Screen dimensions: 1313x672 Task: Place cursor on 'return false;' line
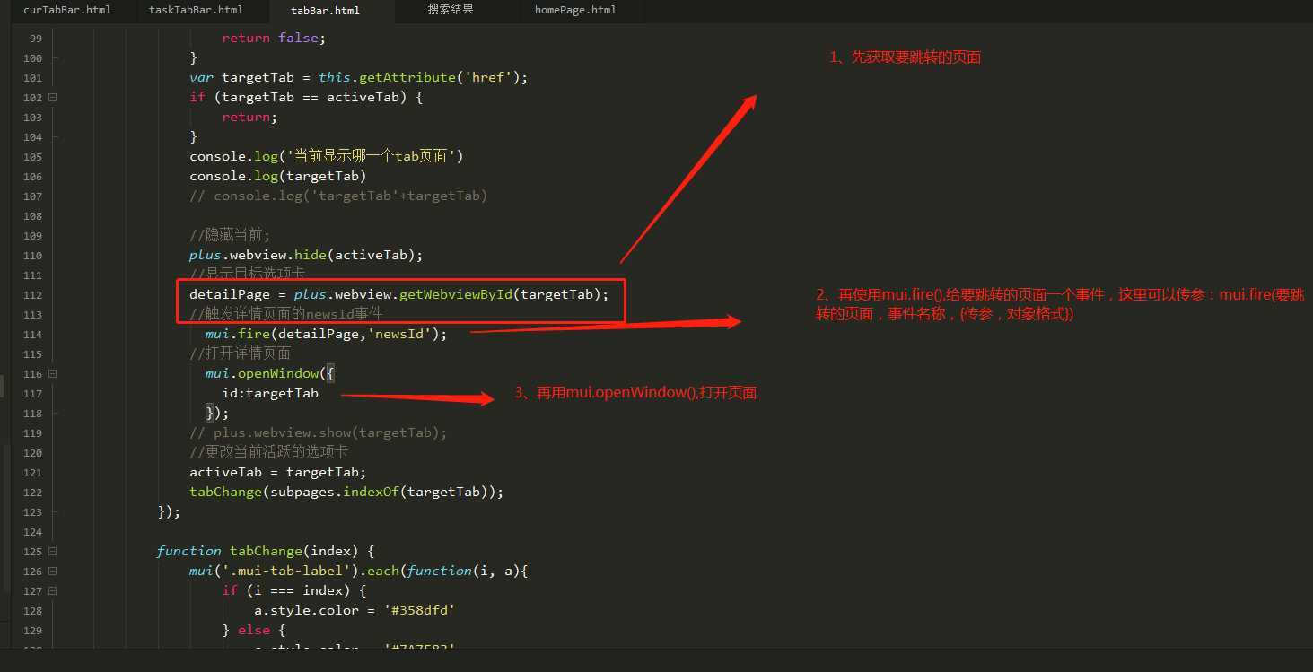[x=275, y=38]
